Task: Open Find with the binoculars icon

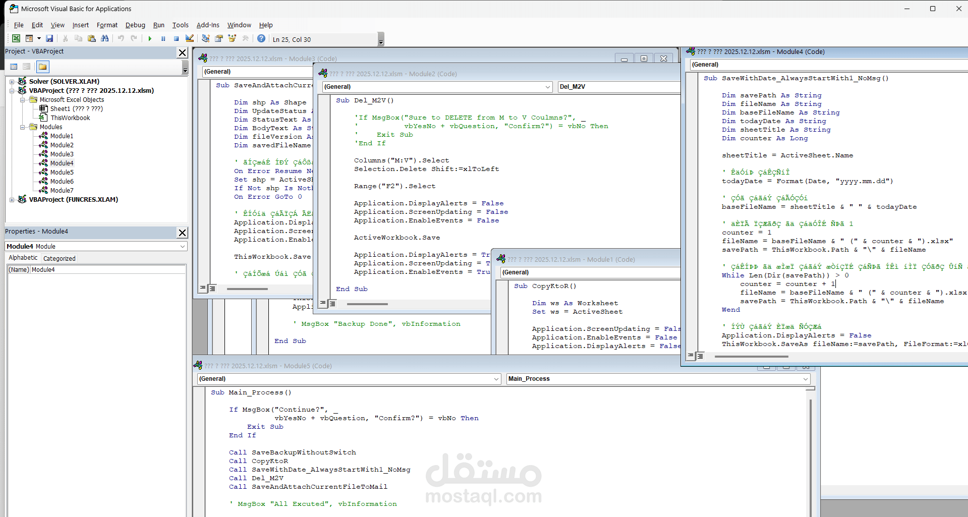Action: (104, 38)
